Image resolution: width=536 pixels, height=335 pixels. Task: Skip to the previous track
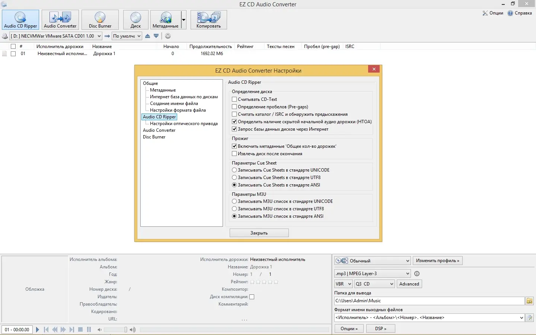coord(46,329)
